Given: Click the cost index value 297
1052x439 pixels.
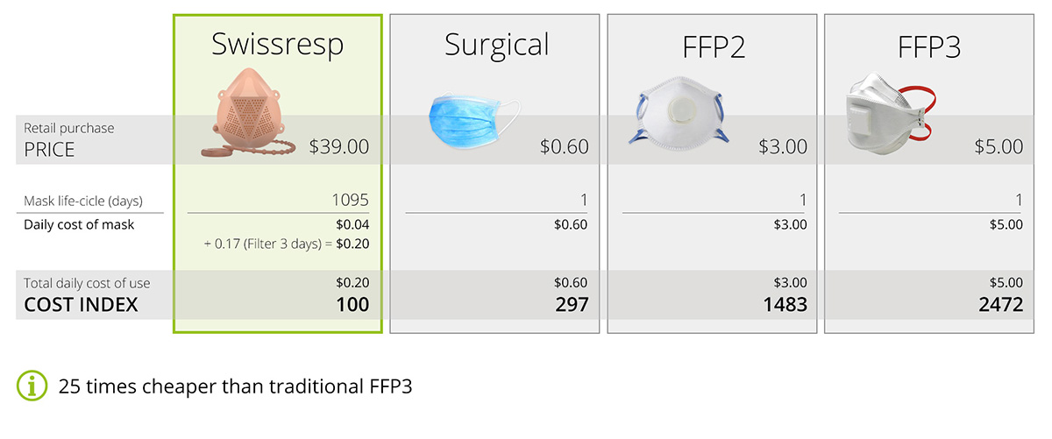Looking at the screenshot, I should 571,305.
